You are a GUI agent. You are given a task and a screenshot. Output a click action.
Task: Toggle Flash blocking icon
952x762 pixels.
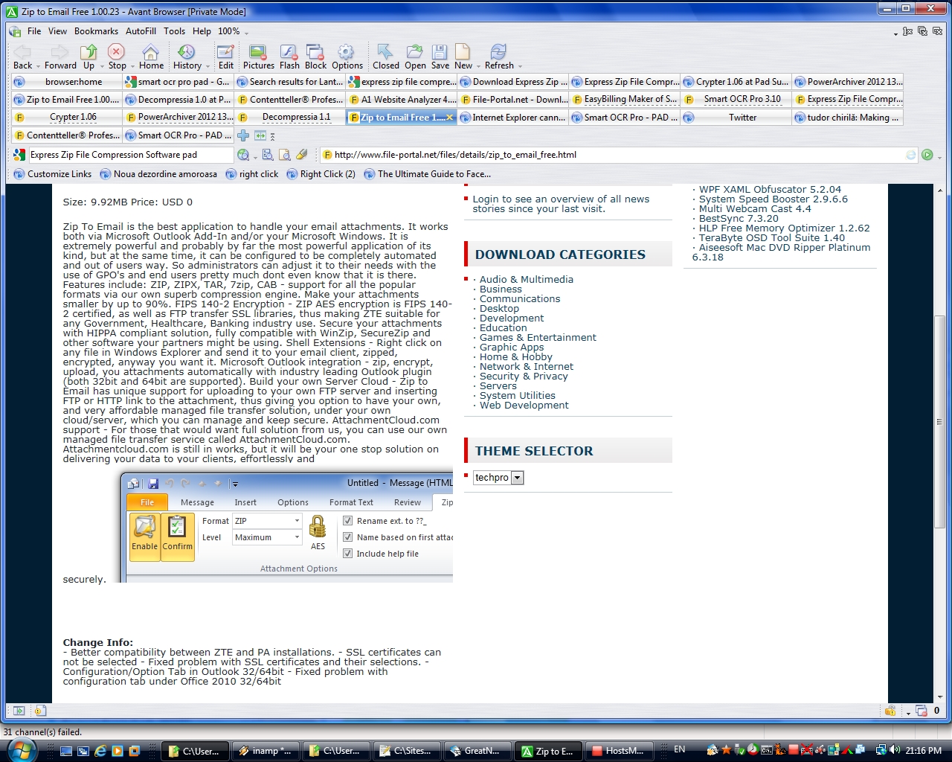click(289, 51)
